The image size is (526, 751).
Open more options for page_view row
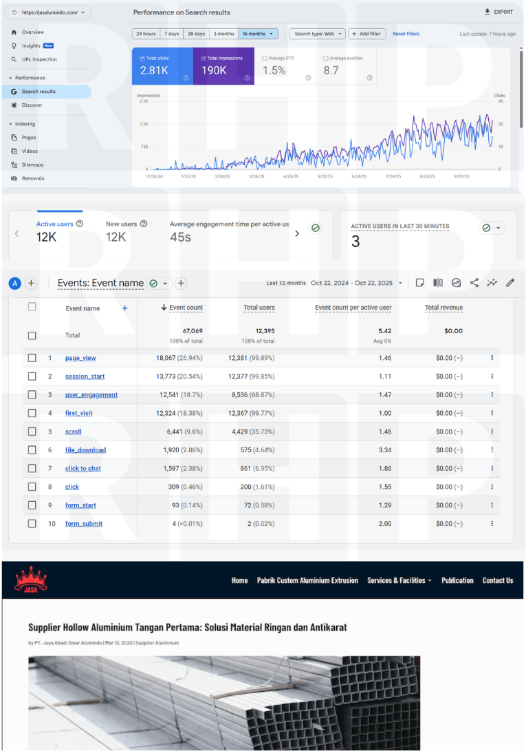(x=492, y=358)
